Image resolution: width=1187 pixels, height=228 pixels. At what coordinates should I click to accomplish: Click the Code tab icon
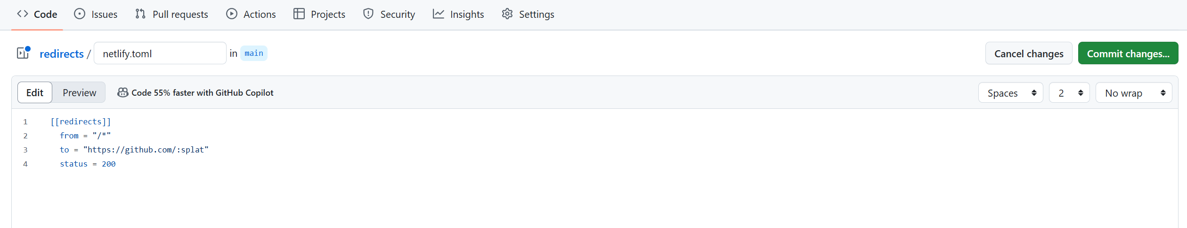coord(23,14)
